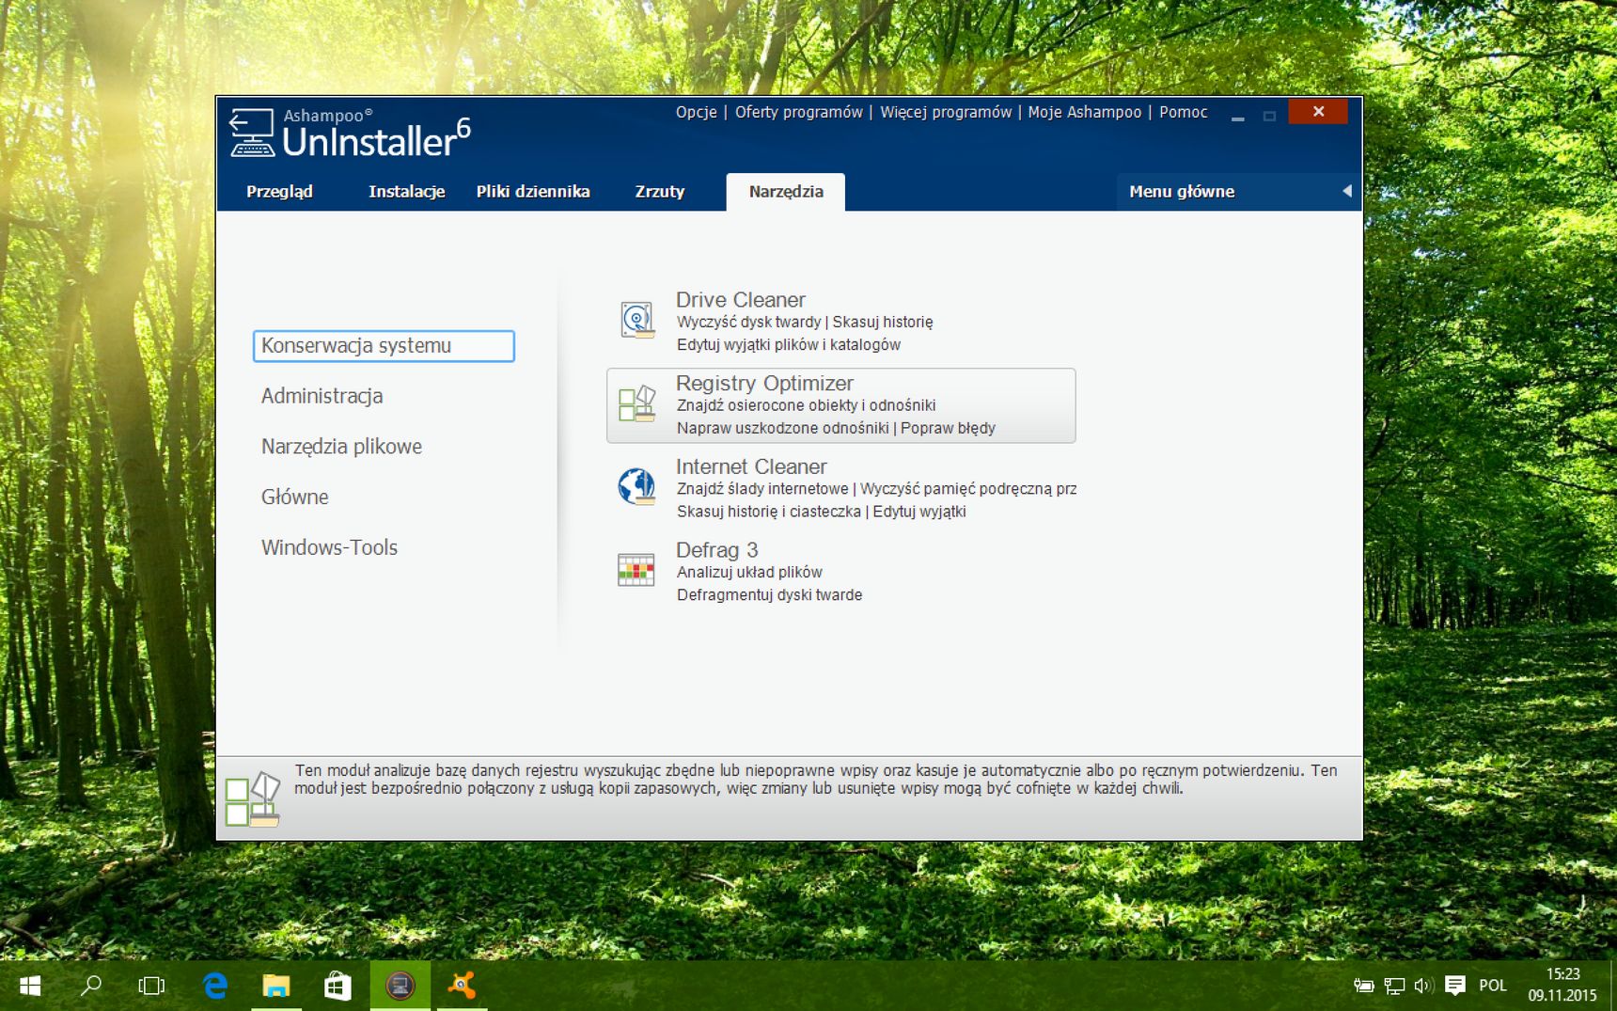Click the Registry Optimizer title
Screen dimensions: 1617x1011
click(764, 383)
